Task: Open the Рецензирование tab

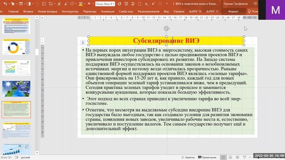Action: (148, 12)
